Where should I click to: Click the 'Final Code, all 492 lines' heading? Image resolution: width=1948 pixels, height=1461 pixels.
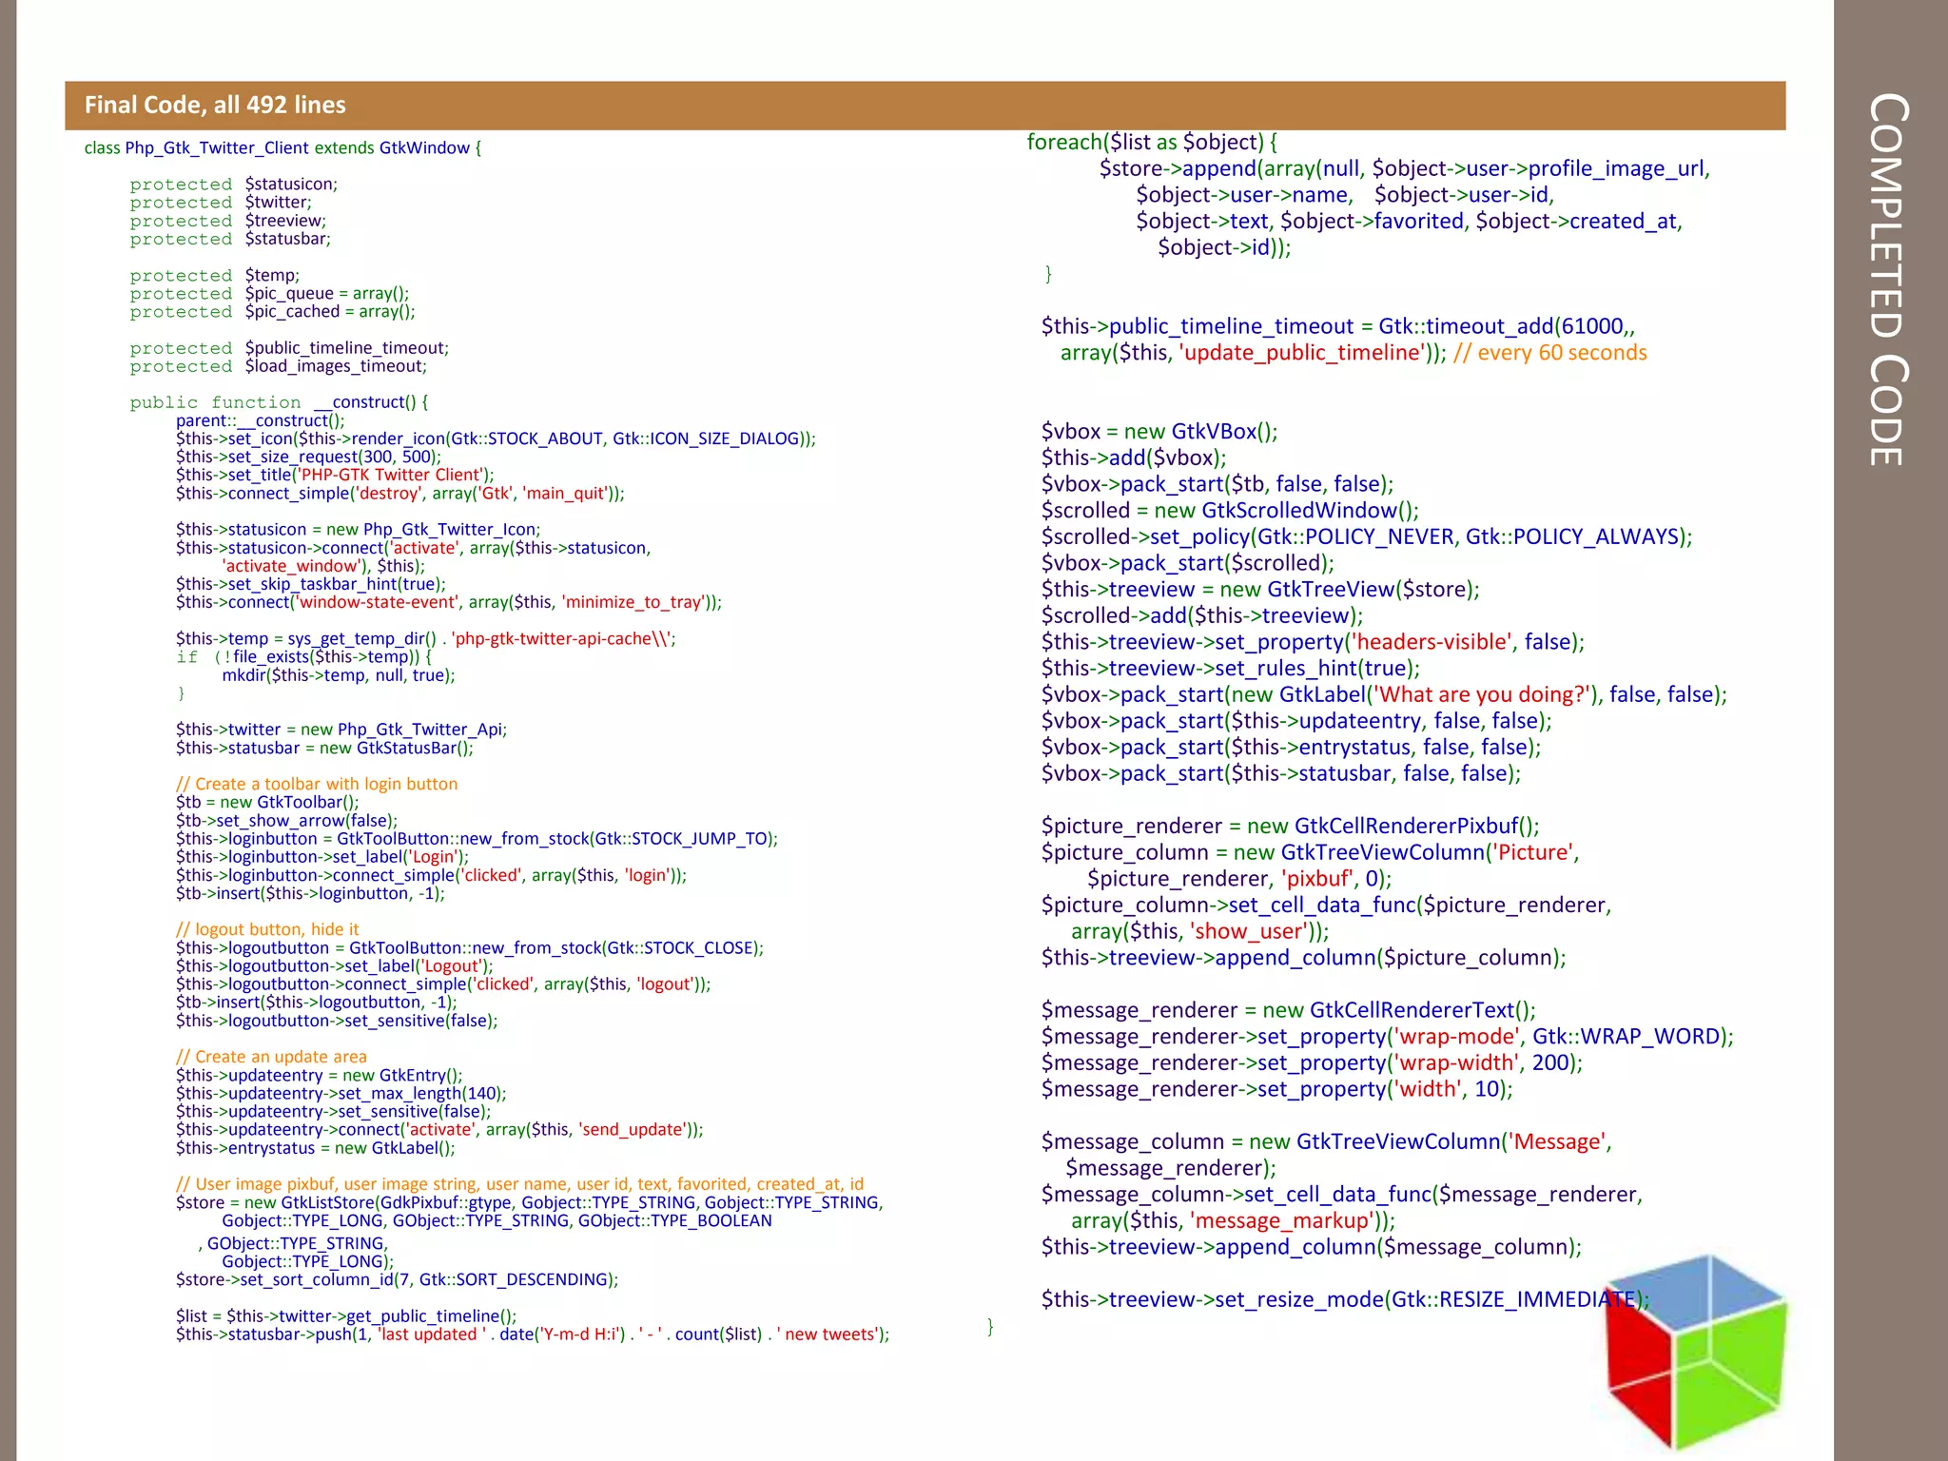[215, 105]
